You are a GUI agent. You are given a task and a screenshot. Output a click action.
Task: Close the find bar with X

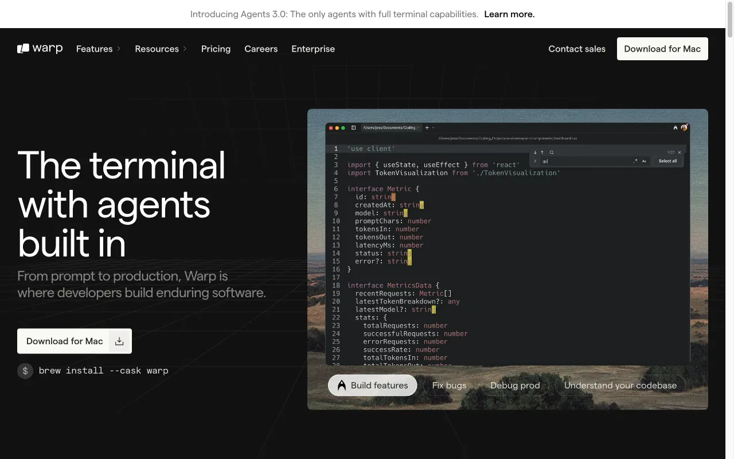[680, 153]
